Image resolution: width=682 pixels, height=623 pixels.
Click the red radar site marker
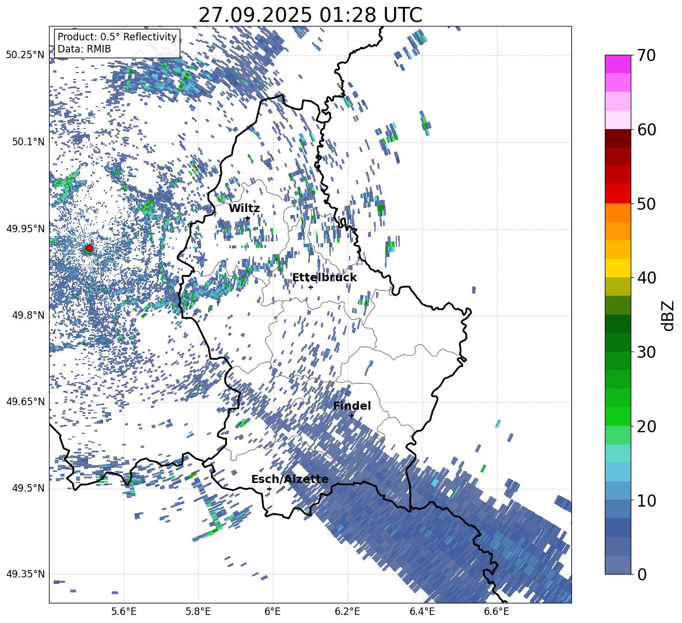pyautogui.click(x=89, y=248)
